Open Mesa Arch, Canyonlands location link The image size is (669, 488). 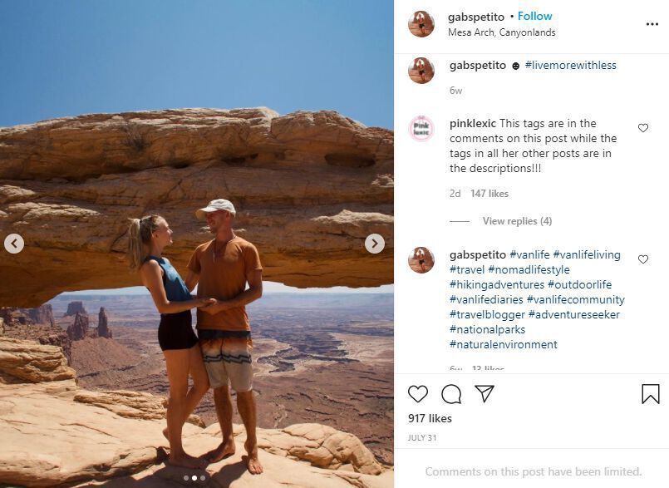pos(502,32)
